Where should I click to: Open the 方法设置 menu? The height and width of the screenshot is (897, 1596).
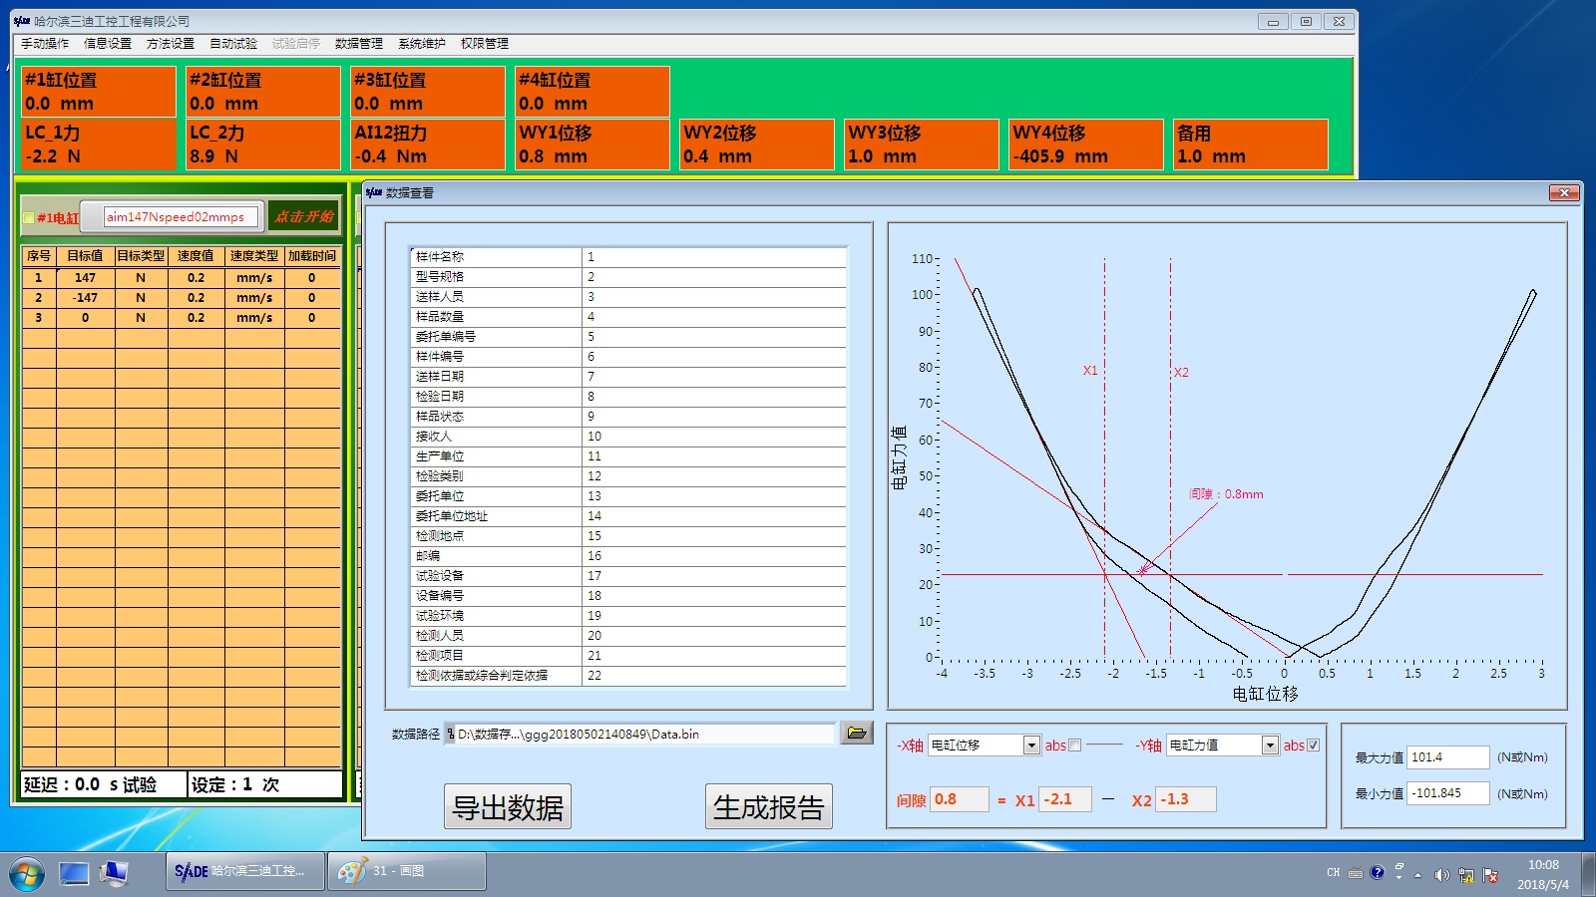coord(170,44)
